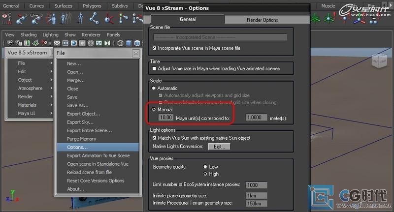The height and width of the screenshot is (212, 394).
Task: Toggle Restore defaults for viewports checkbox
Action: (x=161, y=102)
